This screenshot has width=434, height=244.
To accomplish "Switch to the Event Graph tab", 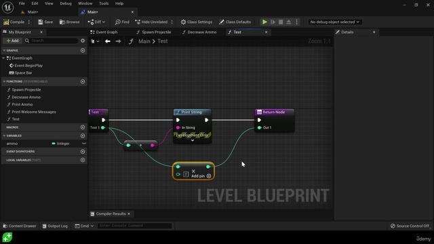I will tap(104, 32).
